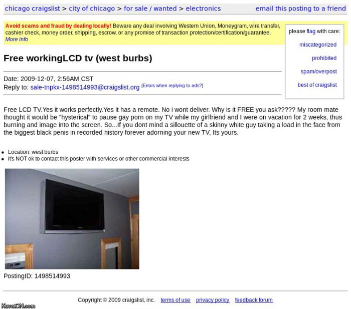Click the KuvatON.com watermark logo
This screenshot has width=351, height=309.
coord(18,305)
